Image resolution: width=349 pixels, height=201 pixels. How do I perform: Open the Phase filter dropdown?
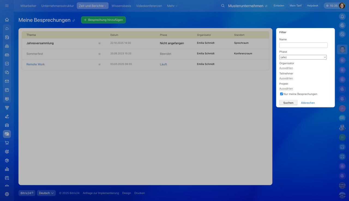tap(303, 57)
